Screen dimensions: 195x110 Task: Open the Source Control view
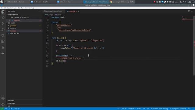[3, 24]
